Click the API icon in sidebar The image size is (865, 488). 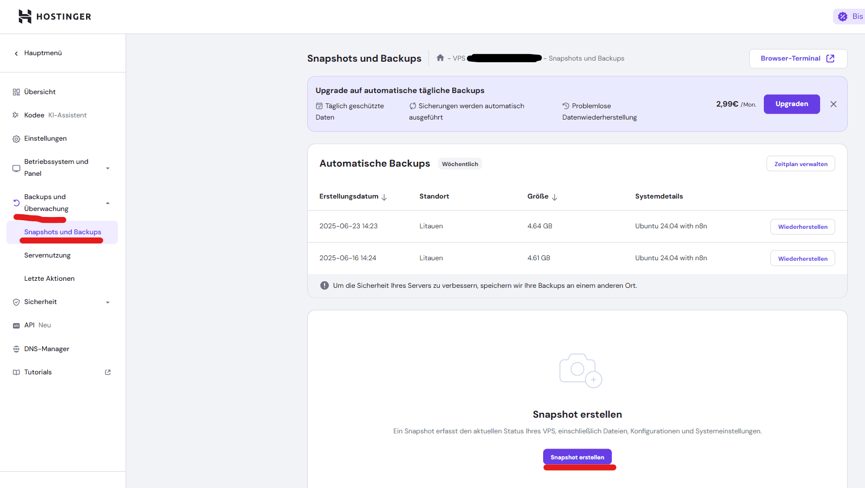coord(16,326)
